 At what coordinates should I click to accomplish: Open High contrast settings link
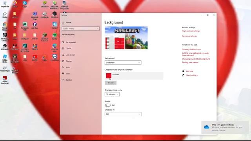click(191, 31)
